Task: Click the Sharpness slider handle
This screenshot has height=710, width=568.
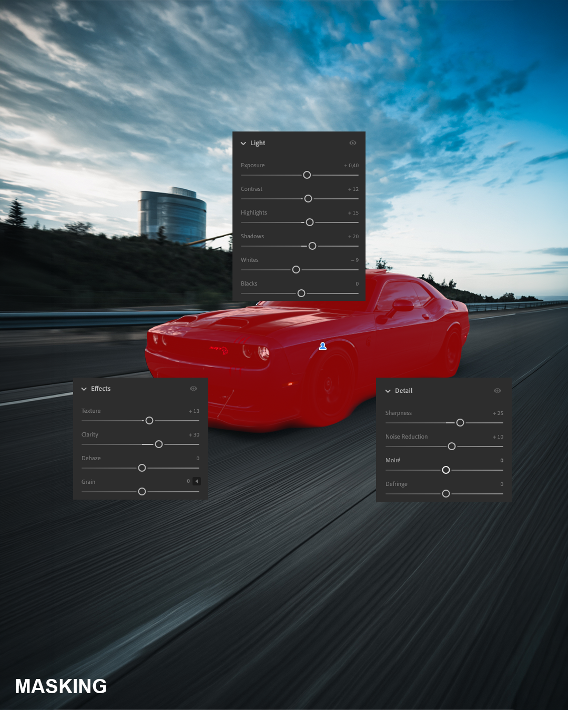Action: [460, 423]
